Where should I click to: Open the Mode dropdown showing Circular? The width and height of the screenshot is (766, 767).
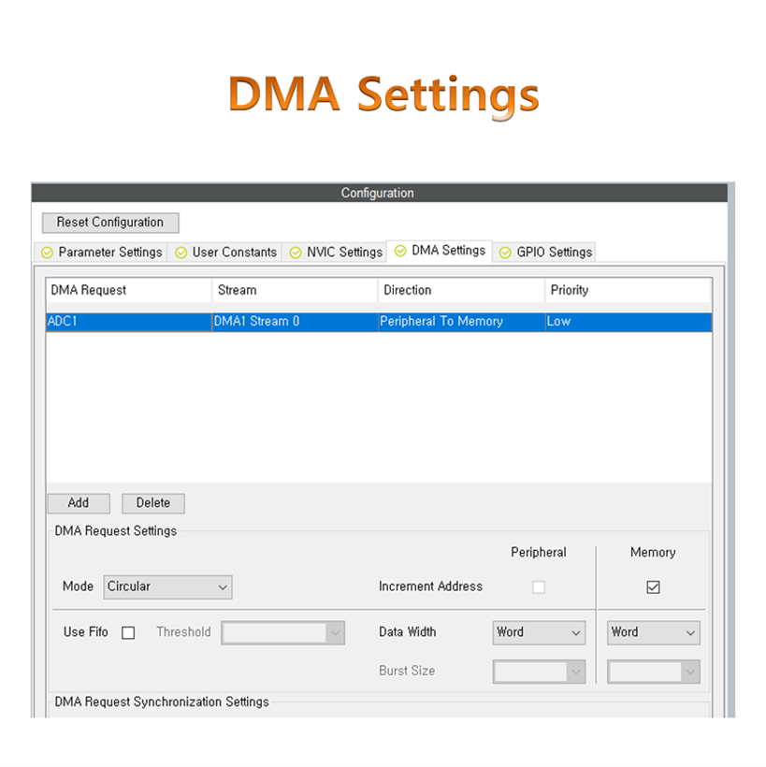click(167, 587)
